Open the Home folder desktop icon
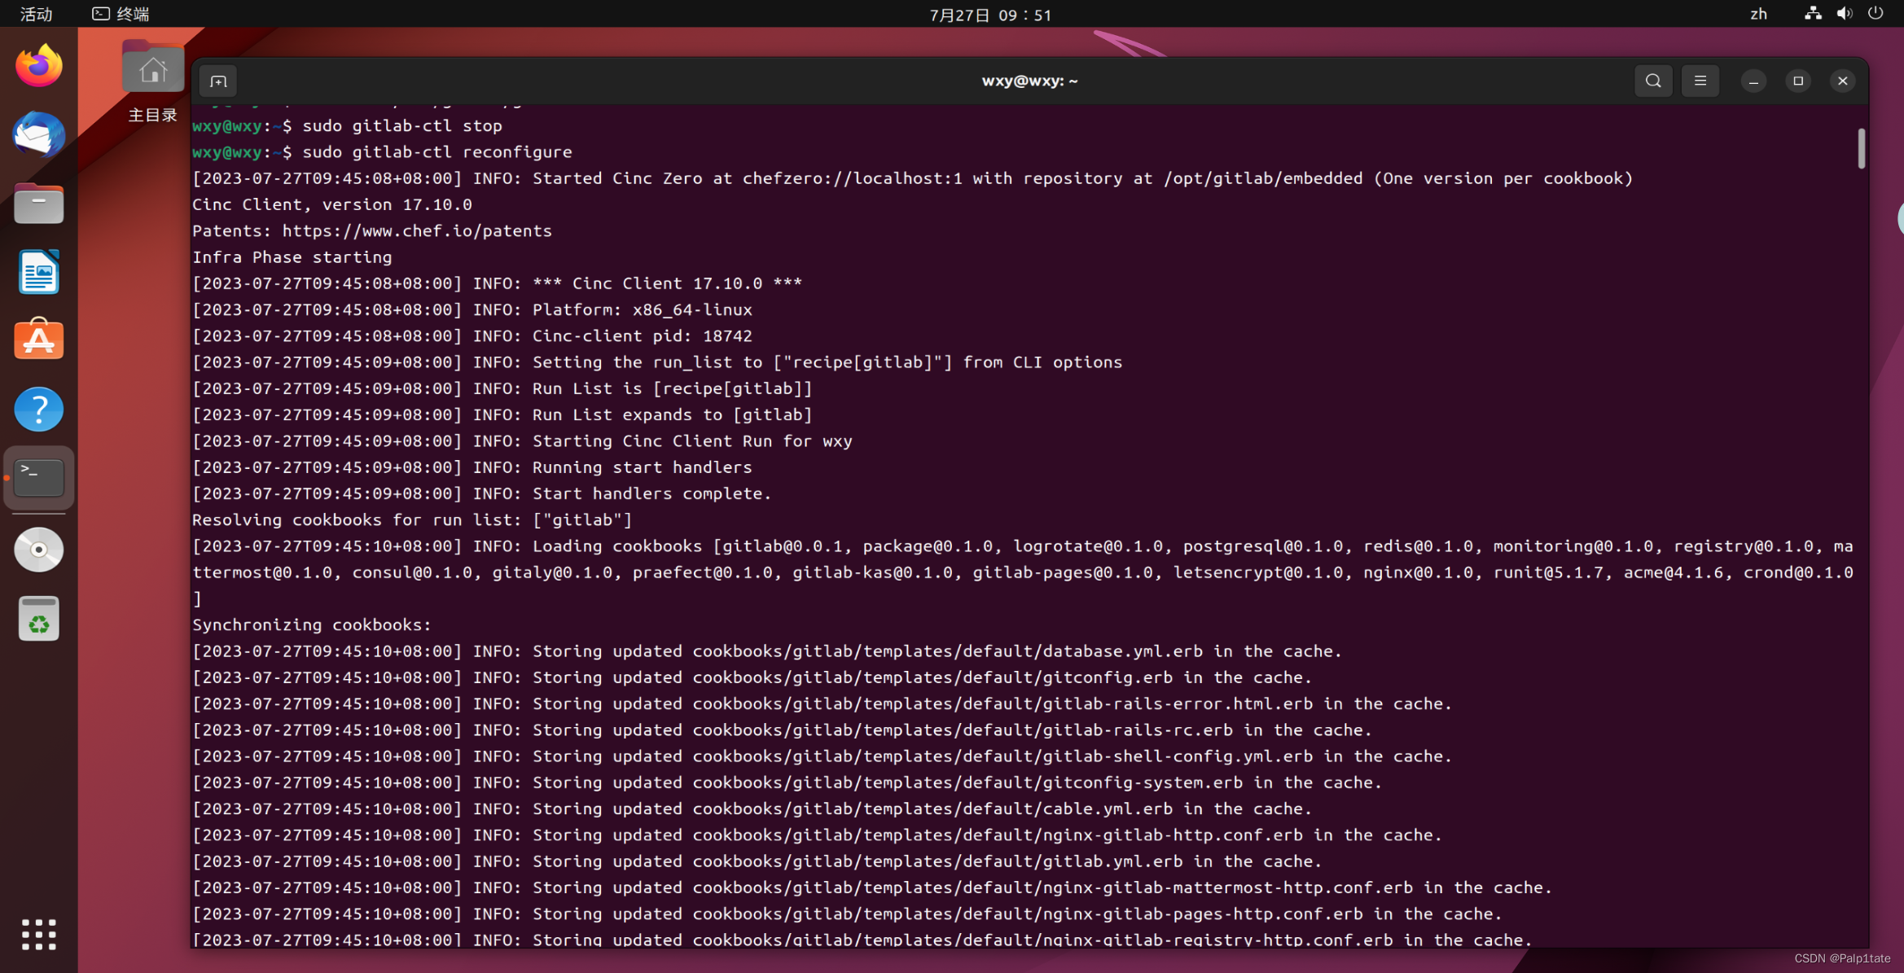The height and width of the screenshot is (973, 1904). point(152,81)
